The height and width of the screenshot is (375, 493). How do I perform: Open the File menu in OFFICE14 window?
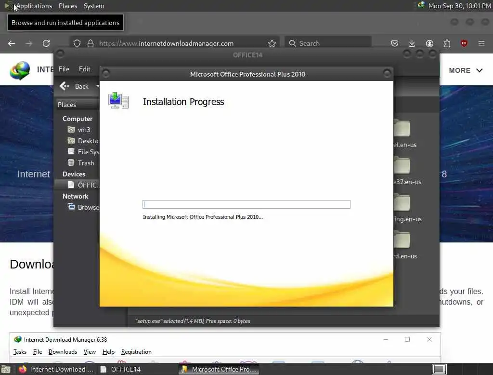64,69
